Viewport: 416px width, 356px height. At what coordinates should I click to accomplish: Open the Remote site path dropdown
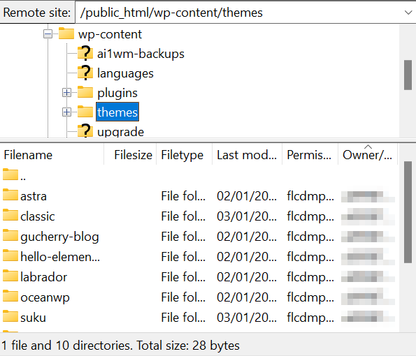click(x=408, y=13)
